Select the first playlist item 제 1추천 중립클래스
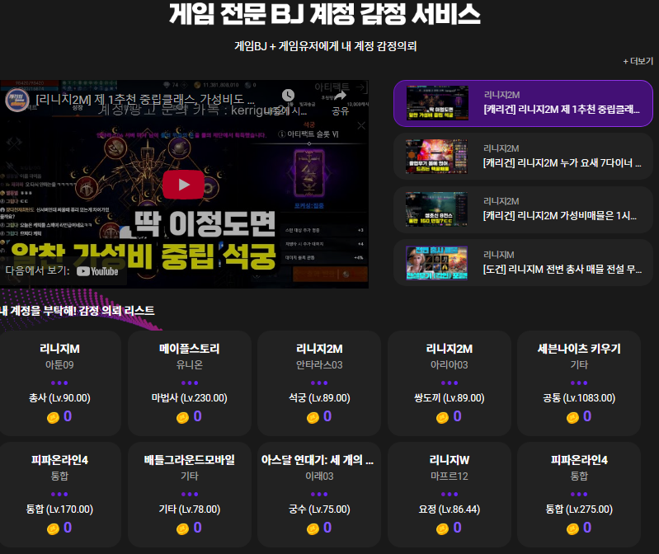This screenshot has height=554, width=659. tap(523, 103)
